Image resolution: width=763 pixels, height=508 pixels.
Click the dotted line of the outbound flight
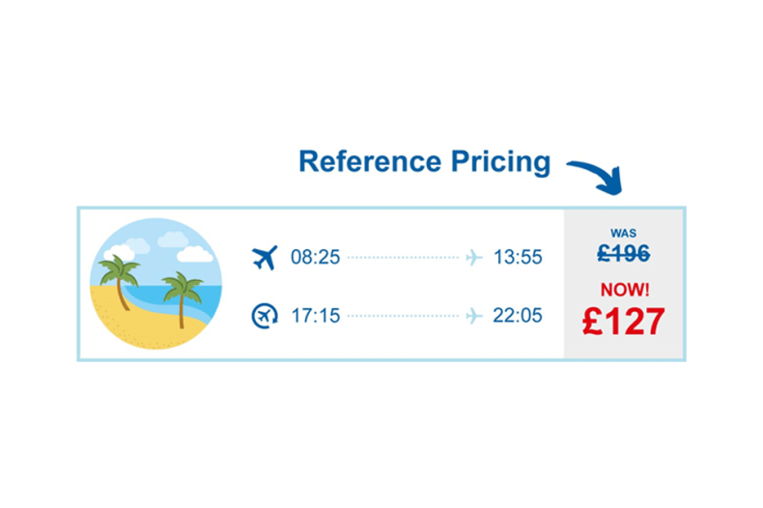coord(404,258)
